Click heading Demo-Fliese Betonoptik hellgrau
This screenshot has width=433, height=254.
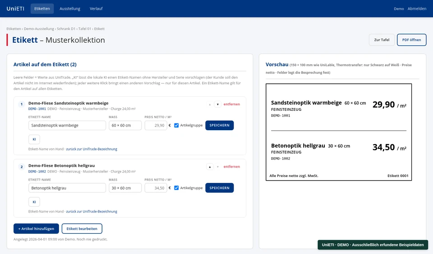[62, 166]
